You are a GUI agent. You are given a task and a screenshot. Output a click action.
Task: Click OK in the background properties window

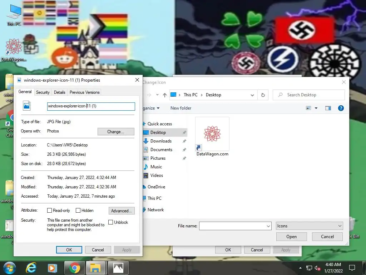coord(228,250)
